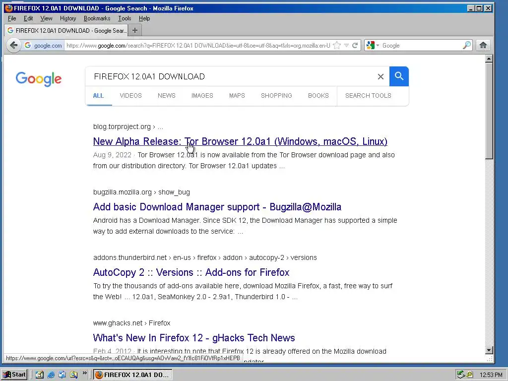Screen dimensions: 508x381
Task: Launch Internet Explorer from quick launch
Action: 51,375
